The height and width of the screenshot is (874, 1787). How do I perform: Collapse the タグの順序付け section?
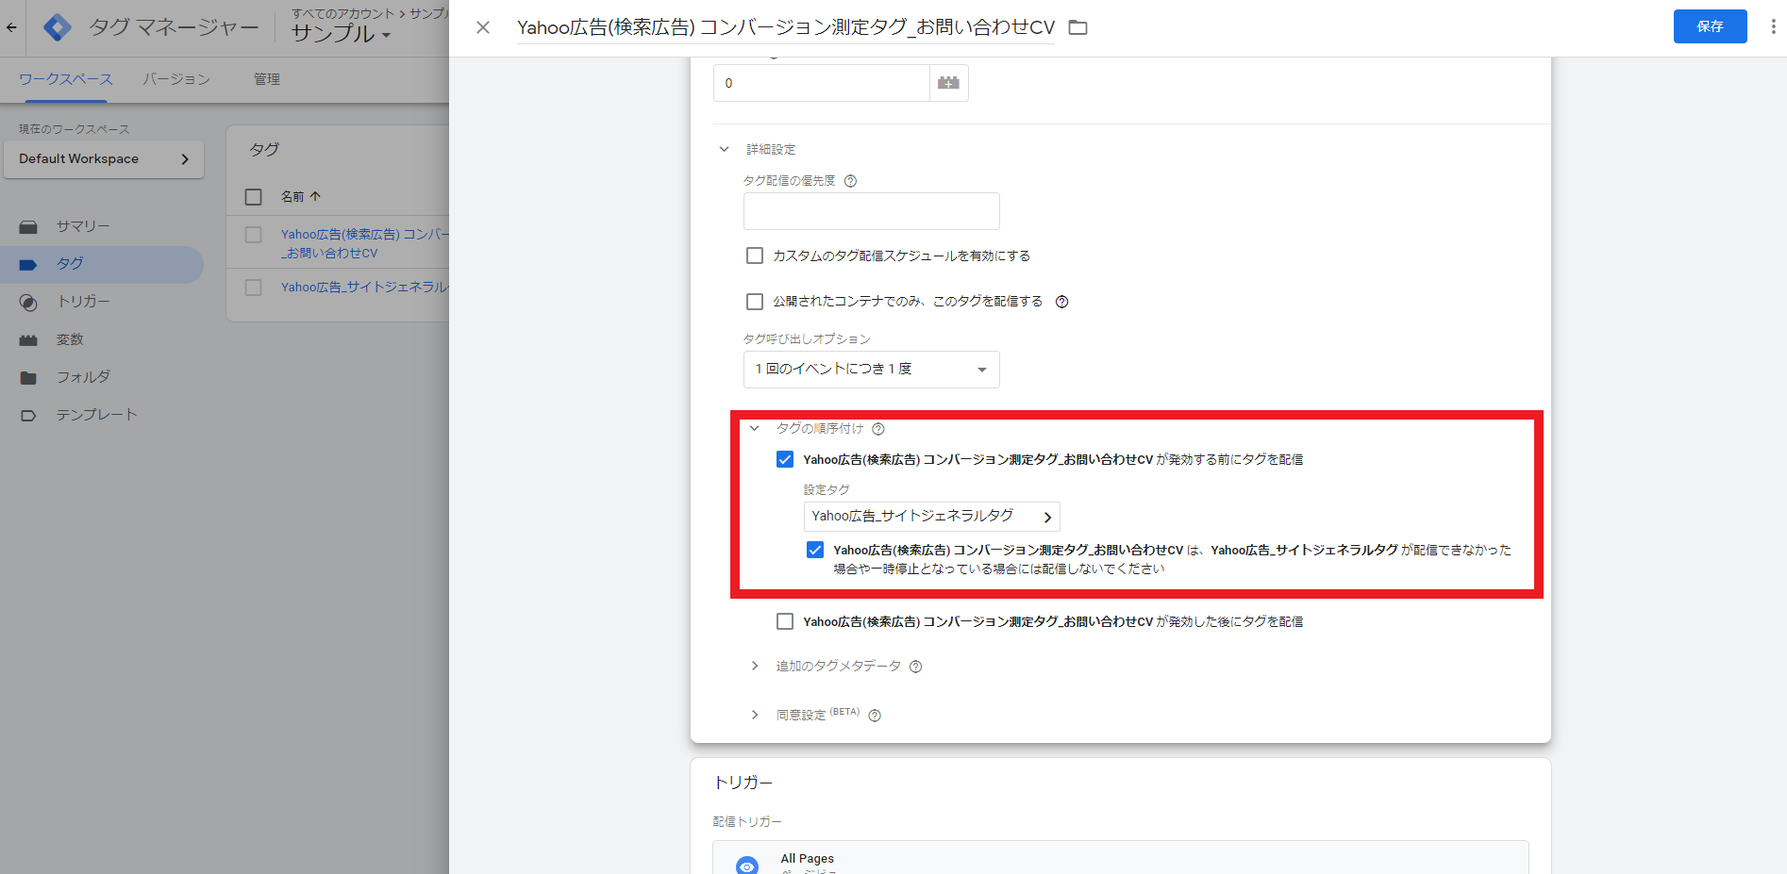coord(754,428)
